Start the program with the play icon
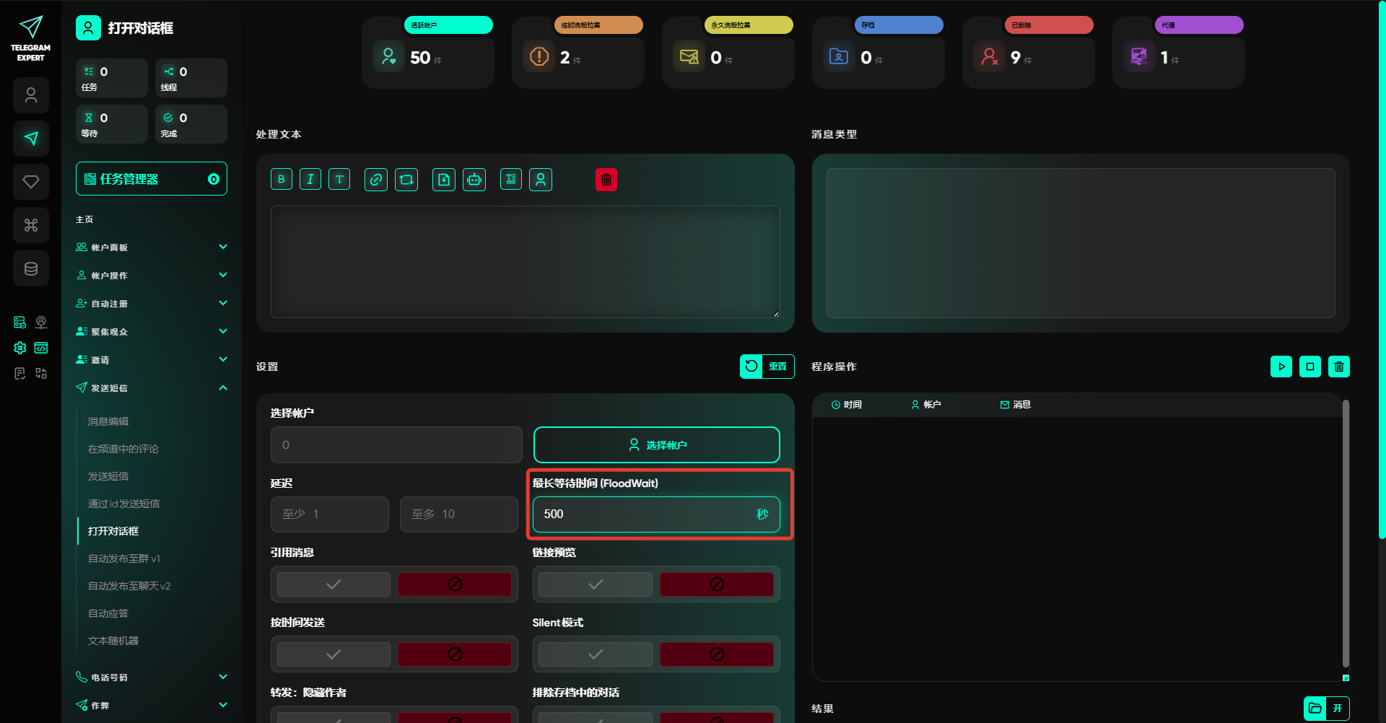 click(x=1281, y=367)
